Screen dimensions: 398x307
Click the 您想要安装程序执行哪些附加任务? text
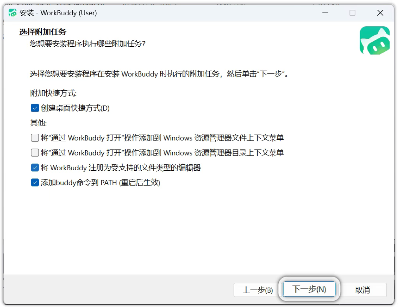click(88, 44)
